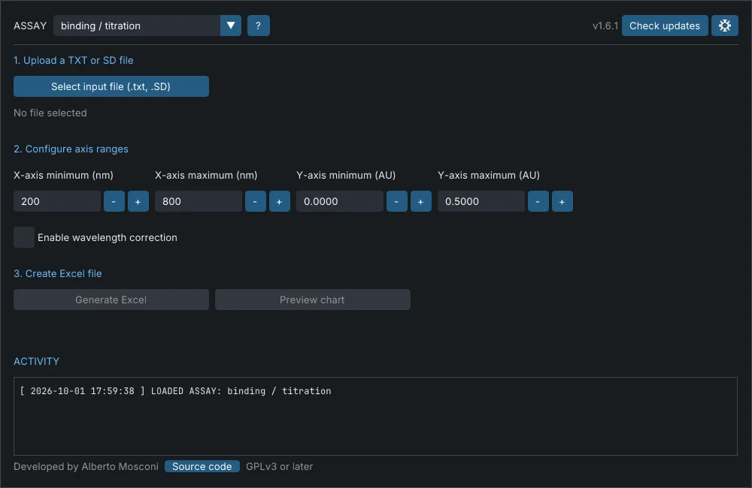Open the assay type dropdown arrow
752x488 pixels.
click(x=231, y=26)
